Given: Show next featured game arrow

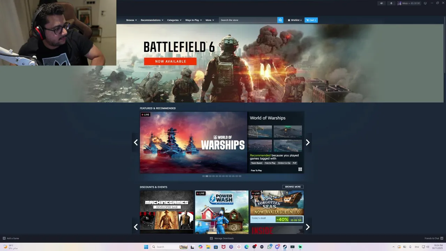Looking at the screenshot, I should [x=308, y=142].
